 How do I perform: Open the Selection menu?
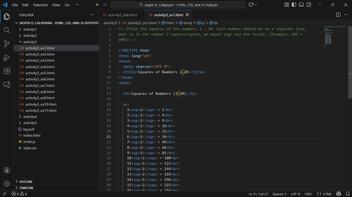[40, 5]
